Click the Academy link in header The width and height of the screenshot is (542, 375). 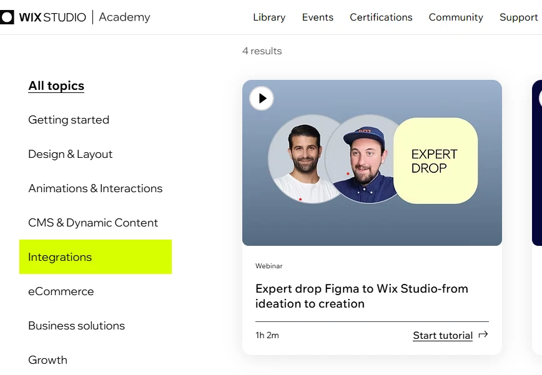coord(124,17)
